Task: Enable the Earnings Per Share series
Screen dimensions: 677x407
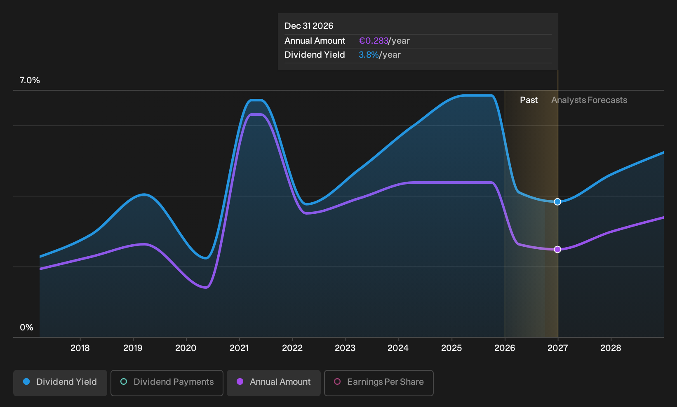Action: (x=379, y=383)
